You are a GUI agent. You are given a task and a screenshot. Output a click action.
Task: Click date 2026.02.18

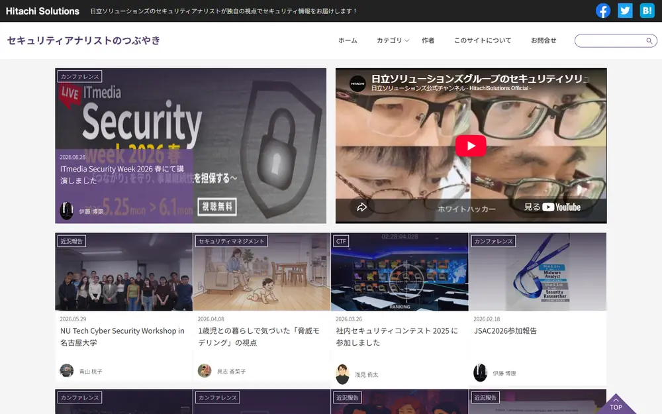point(487,319)
